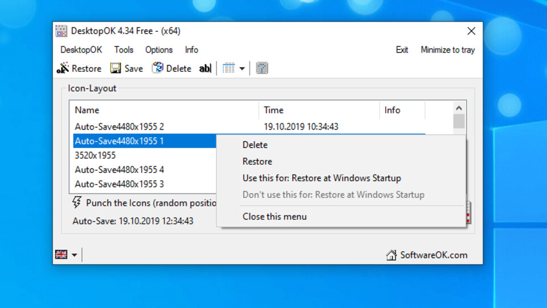Click the Time column header
Image resolution: width=547 pixels, height=308 pixels.
(319, 110)
